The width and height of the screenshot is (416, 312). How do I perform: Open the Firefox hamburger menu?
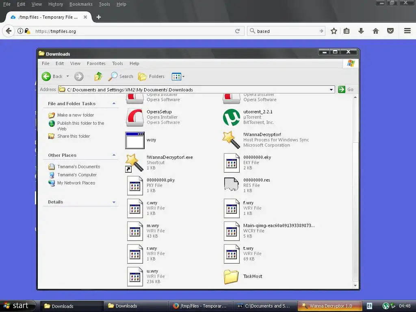pos(407,31)
